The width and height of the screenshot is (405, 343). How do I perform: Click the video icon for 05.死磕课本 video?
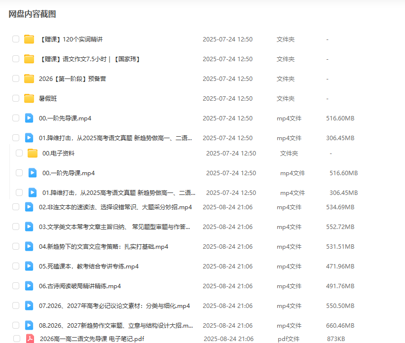click(x=29, y=266)
